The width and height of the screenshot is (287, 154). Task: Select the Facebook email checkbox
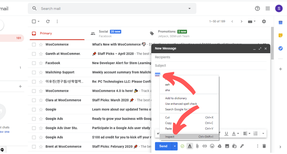click(34, 63)
